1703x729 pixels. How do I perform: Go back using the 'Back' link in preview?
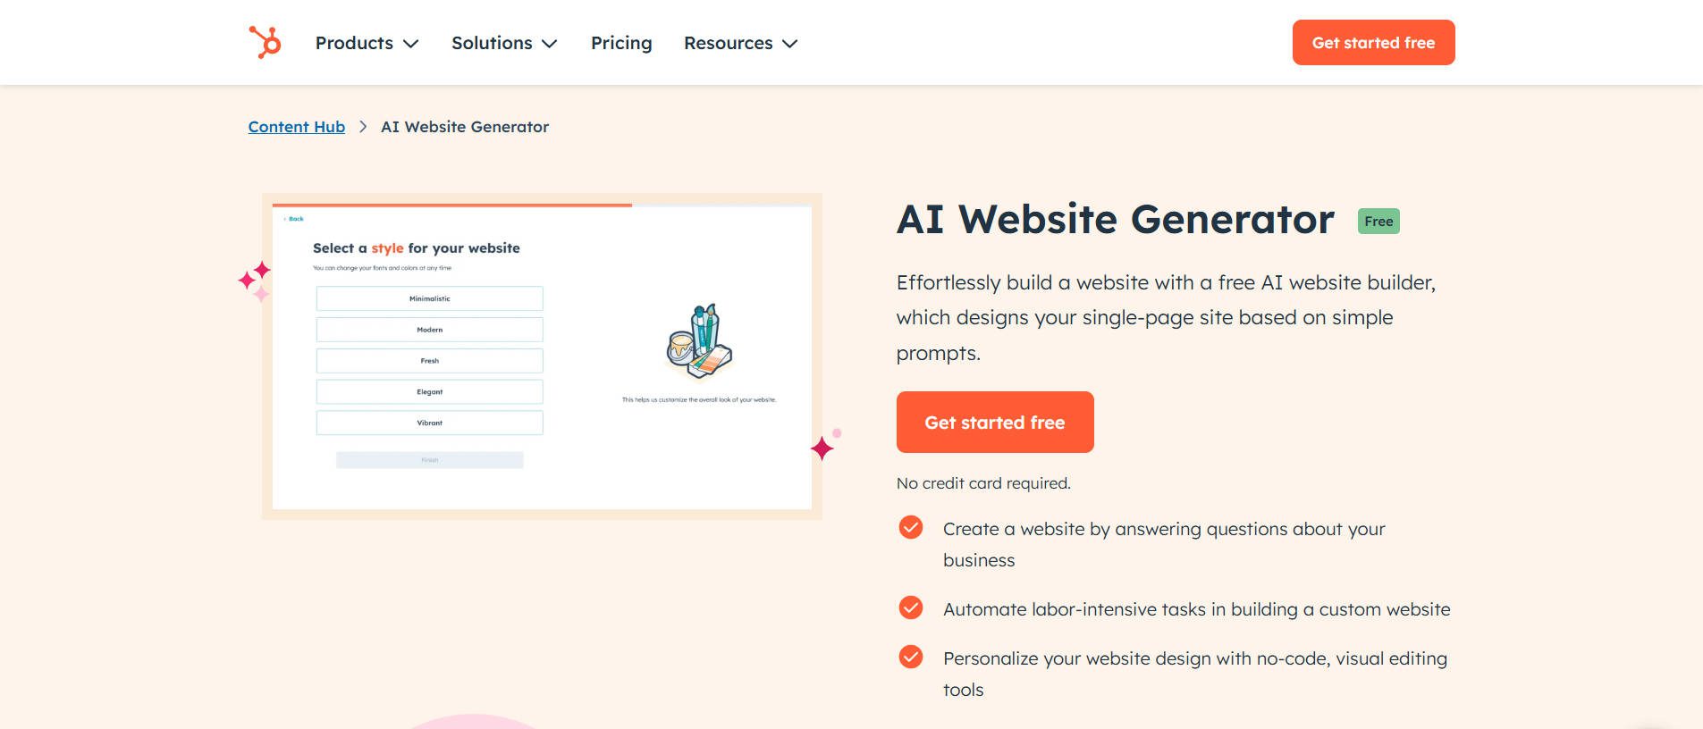pos(292,219)
